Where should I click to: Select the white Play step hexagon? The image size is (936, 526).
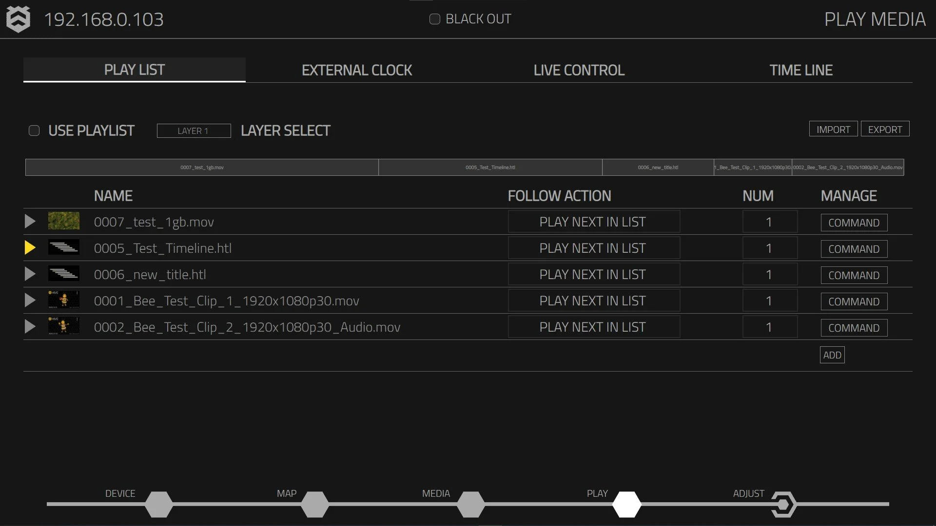coord(627,504)
